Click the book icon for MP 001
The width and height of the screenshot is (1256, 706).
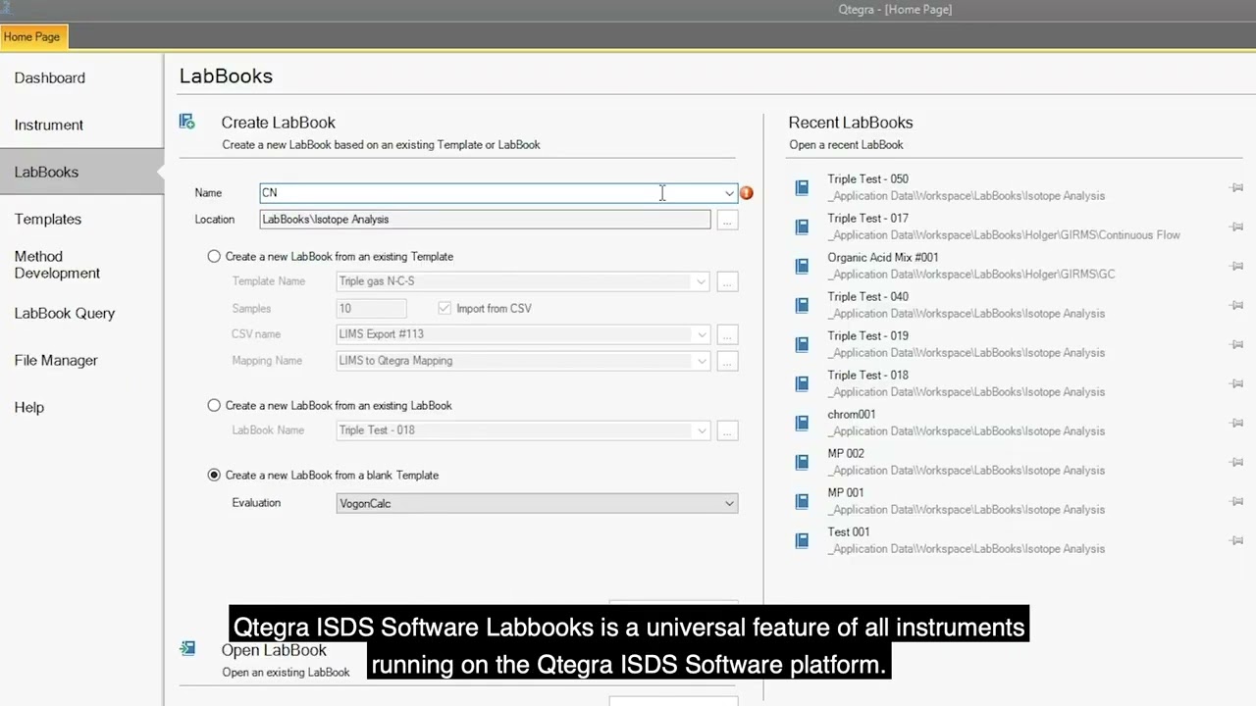tap(802, 501)
